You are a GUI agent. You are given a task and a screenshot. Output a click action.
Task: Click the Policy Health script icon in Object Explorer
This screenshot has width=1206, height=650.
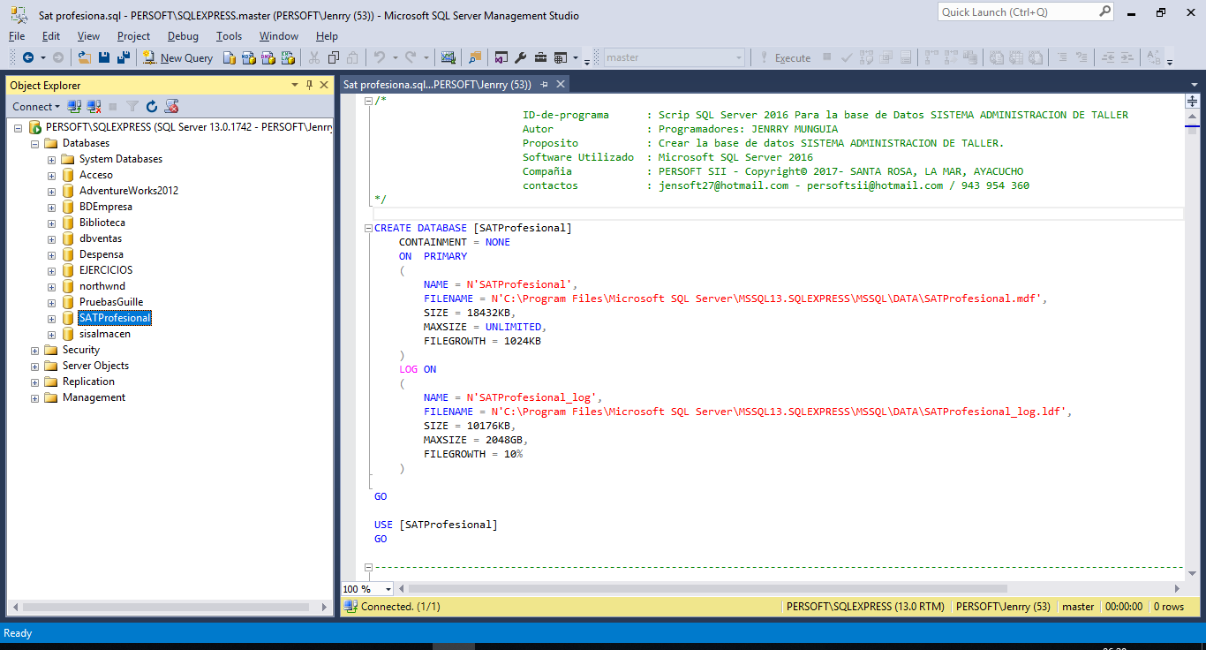pos(171,106)
